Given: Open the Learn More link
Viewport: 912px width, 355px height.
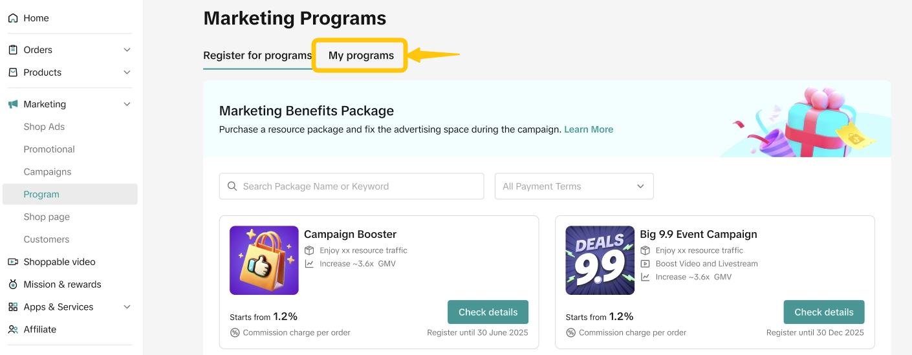Looking at the screenshot, I should [x=589, y=129].
